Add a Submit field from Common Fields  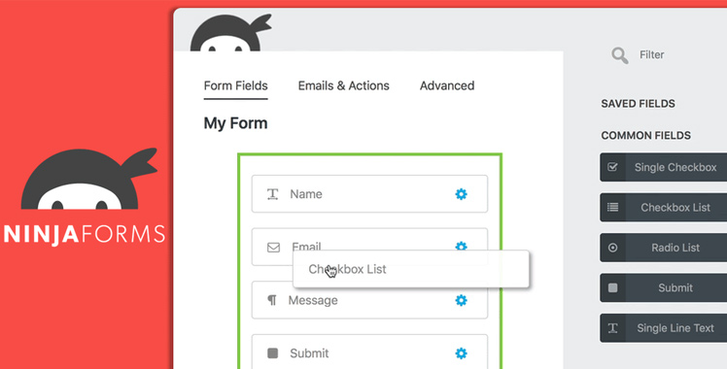(x=664, y=288)
